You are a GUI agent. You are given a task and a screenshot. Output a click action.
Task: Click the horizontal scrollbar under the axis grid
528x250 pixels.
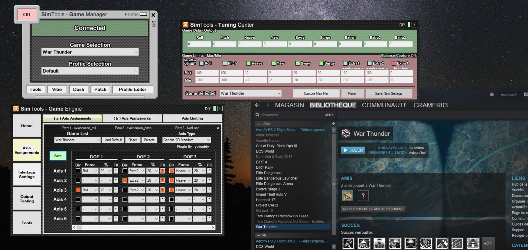click(x=144, y=228)
